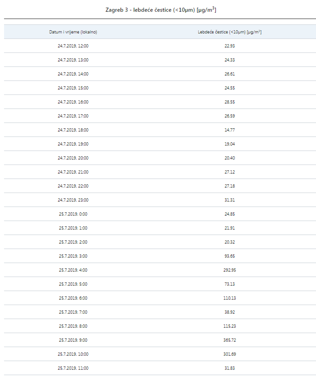Image resolution: width=316 pixels, height=376 pixels.
Task: Click the value 22.93 in the table
Action: click(230, 46)
